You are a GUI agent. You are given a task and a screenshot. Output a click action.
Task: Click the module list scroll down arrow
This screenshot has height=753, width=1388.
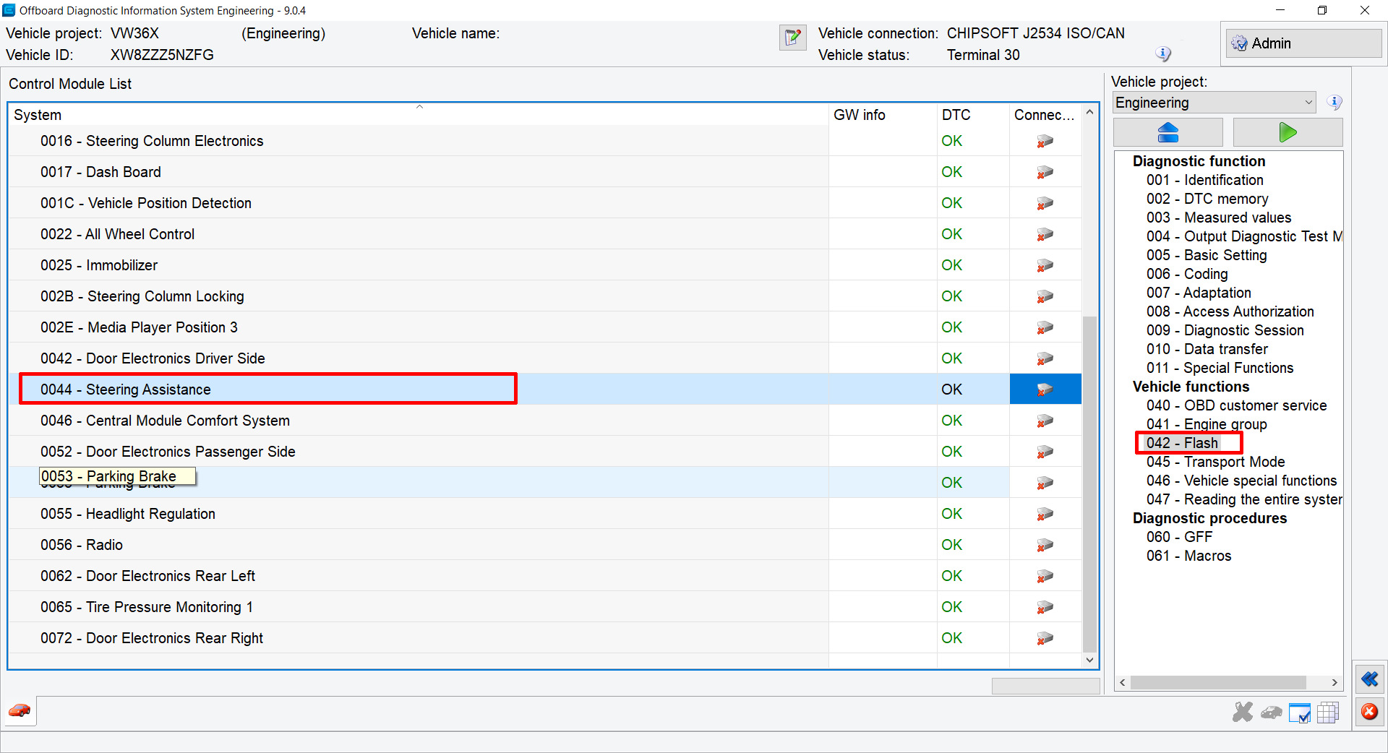1089,660
